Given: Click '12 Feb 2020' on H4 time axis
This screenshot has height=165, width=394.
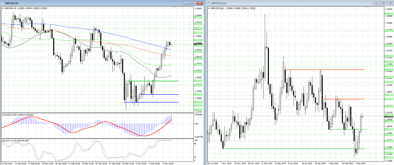Looking at the screenshot, I should point(7,163).
